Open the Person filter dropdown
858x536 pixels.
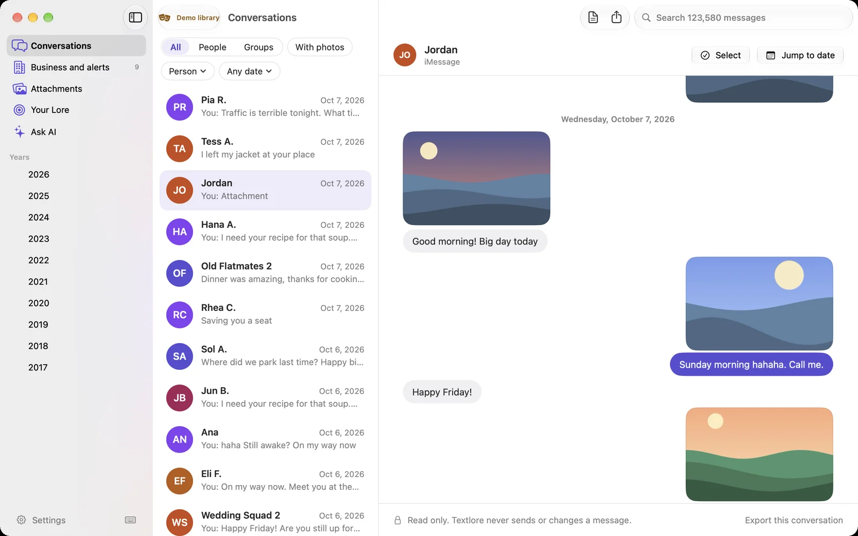pyautogui.click(x=188, y=71)
